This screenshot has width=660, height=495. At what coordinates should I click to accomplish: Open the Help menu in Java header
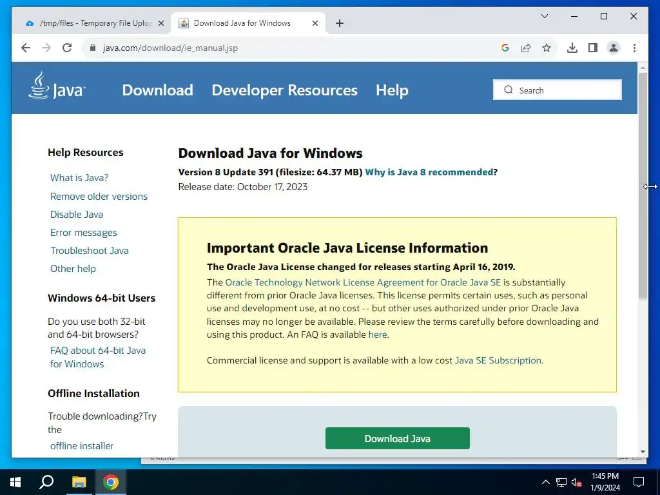pos(392,90)
